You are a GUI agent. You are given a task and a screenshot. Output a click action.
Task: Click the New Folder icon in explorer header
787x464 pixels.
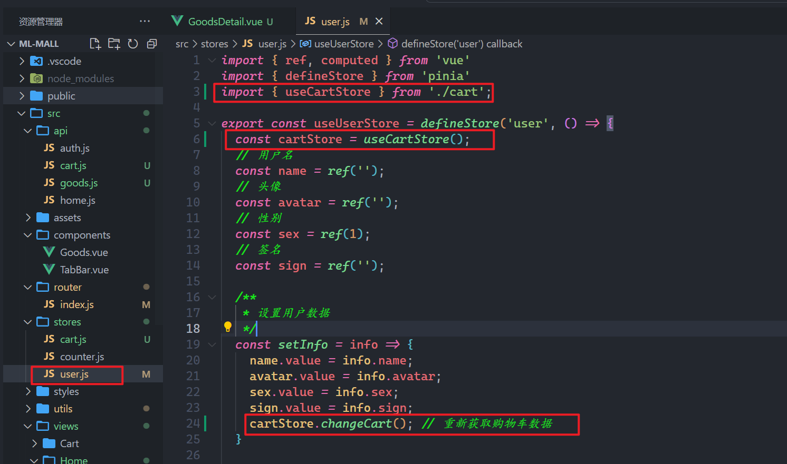tap(114, 44)
